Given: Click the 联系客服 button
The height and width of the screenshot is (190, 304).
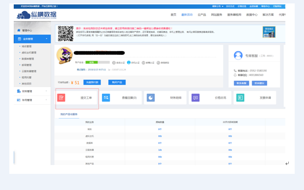Looking at the screenshot, I should (241, 83).
